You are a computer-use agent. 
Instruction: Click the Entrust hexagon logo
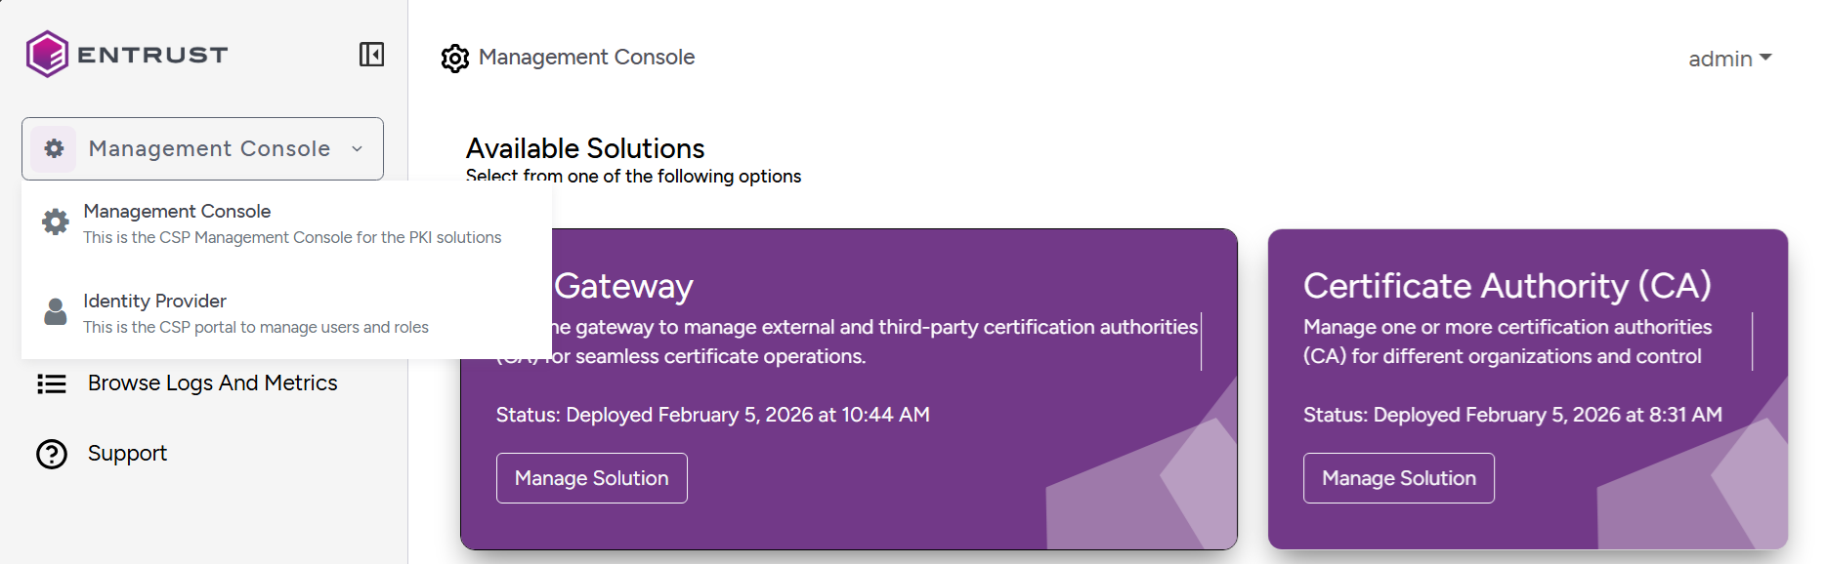tap(47, 54)
